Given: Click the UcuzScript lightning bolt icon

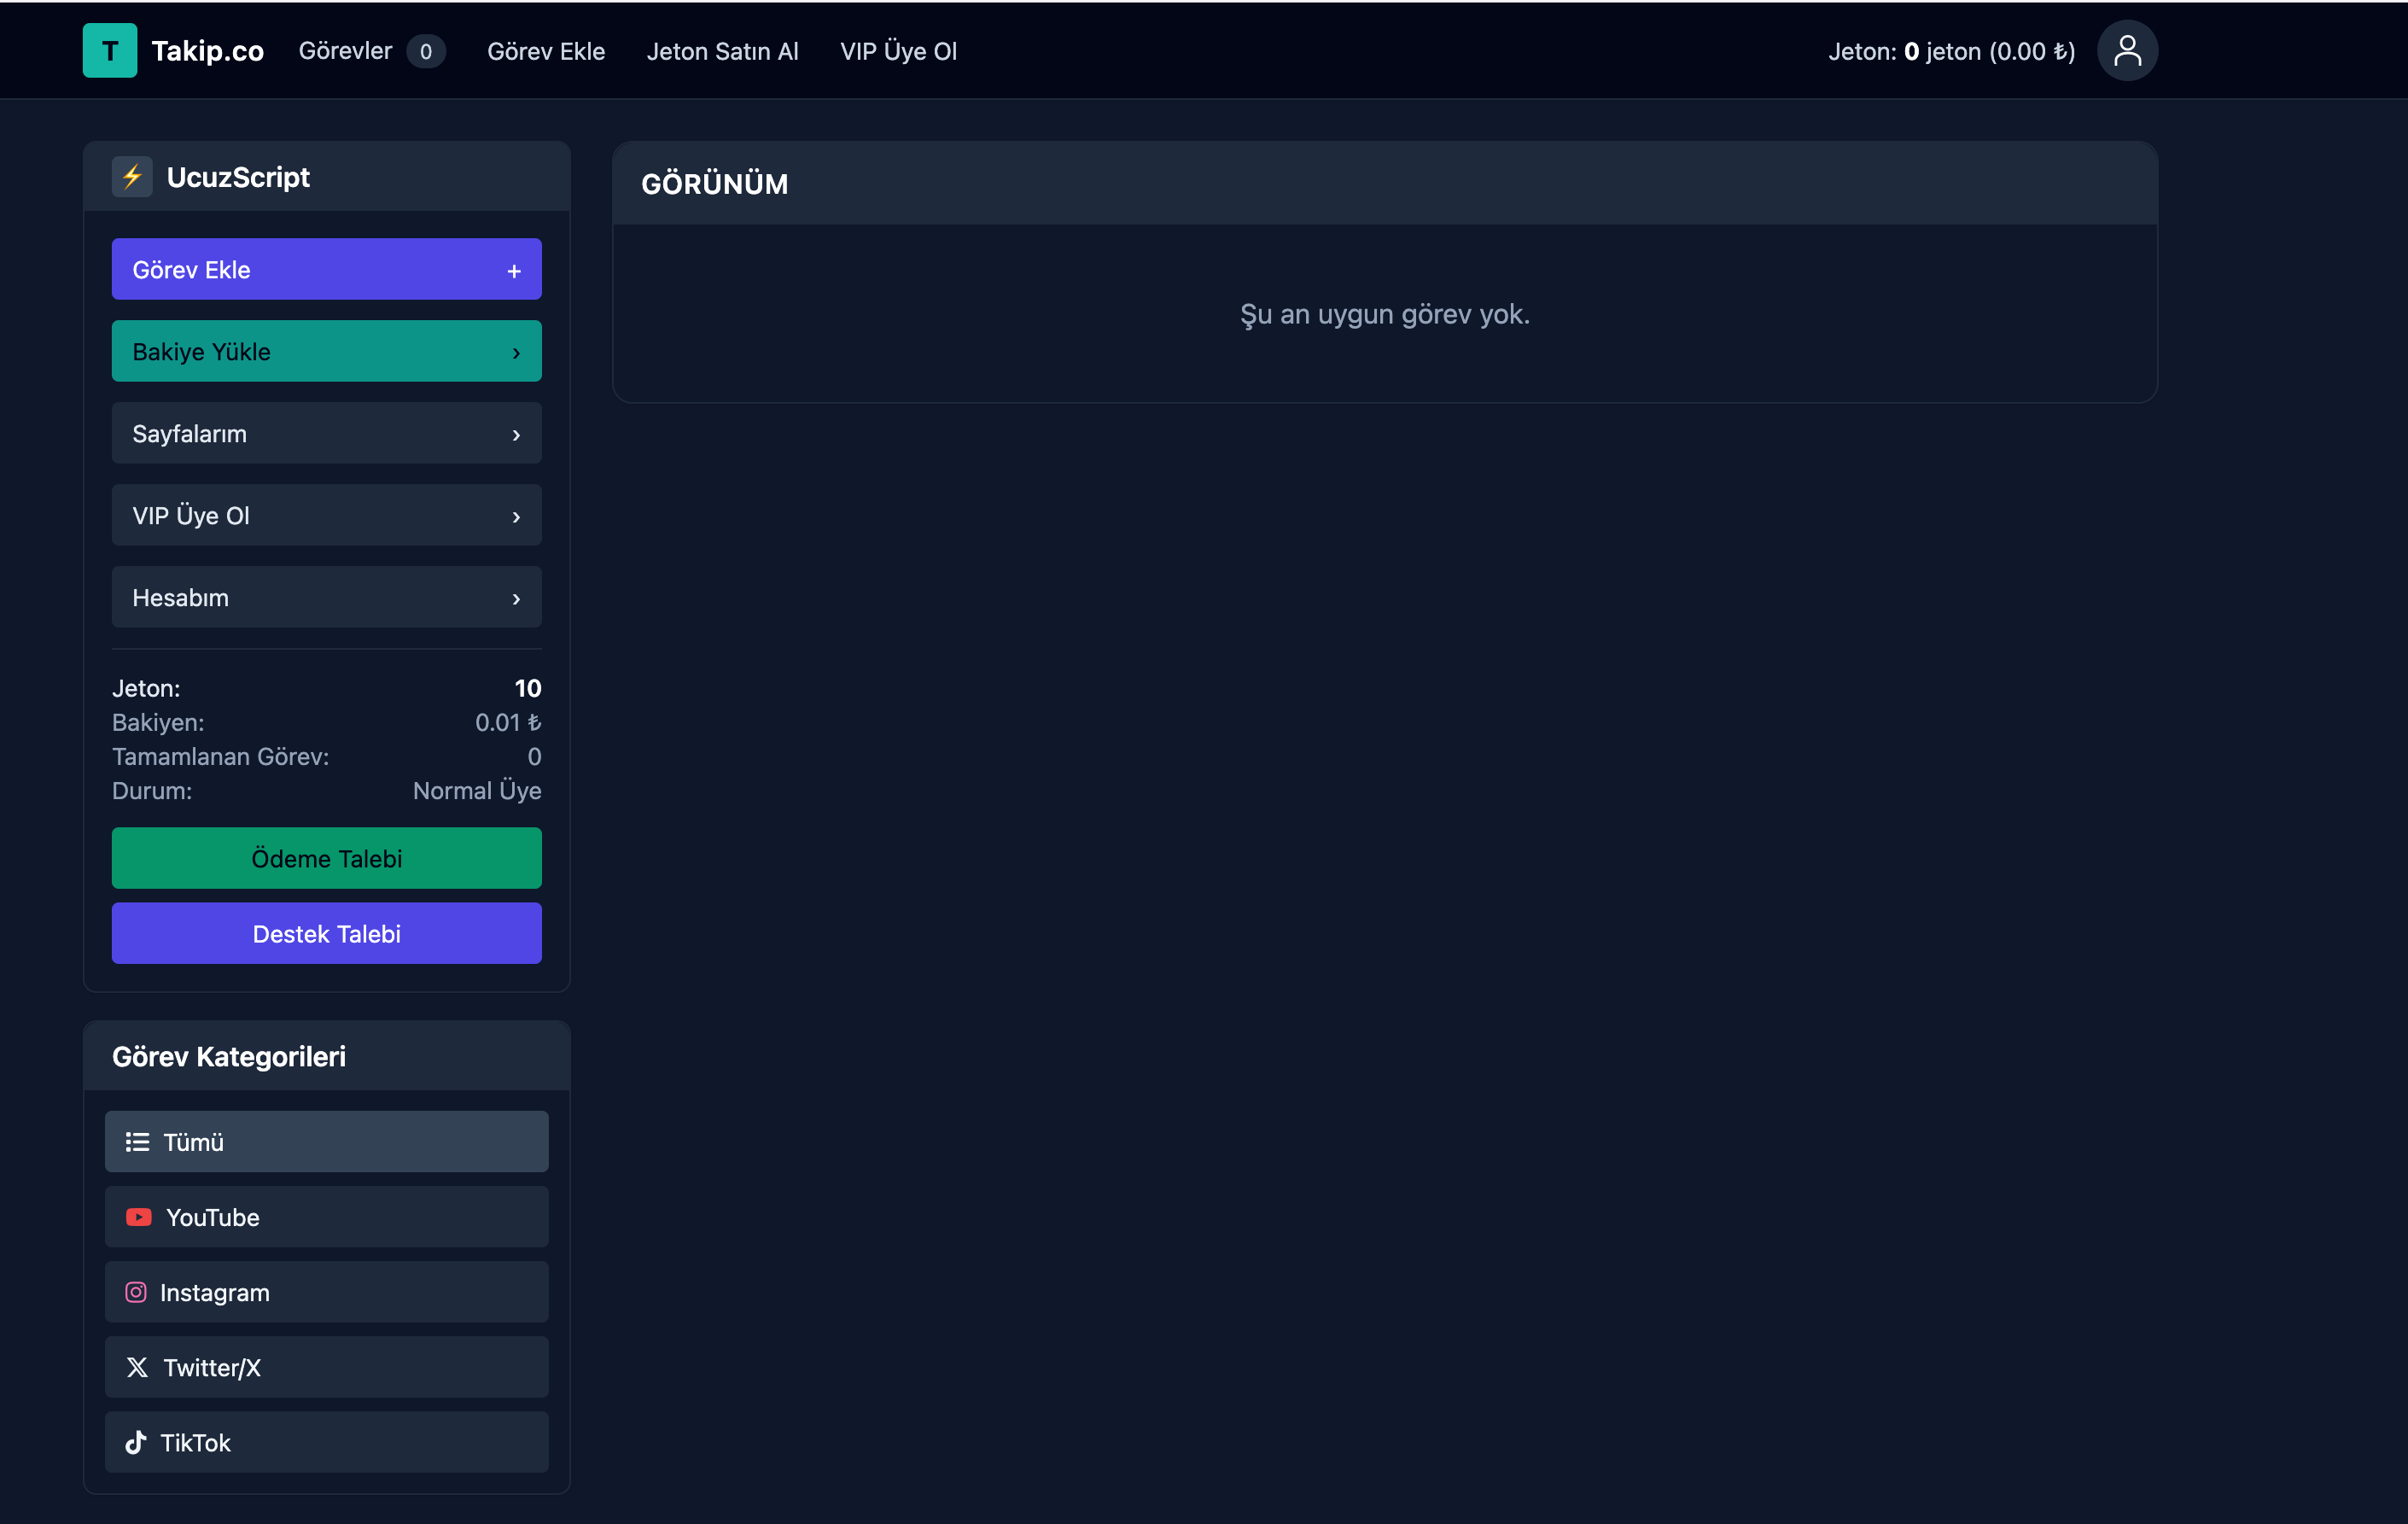Looking at the screenshot, I should (132, 177).
